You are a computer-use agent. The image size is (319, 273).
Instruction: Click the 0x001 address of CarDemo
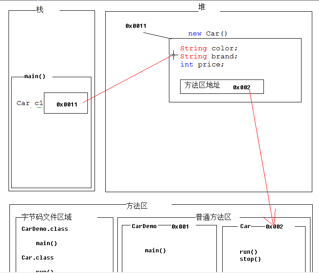(x=180, y=226)
